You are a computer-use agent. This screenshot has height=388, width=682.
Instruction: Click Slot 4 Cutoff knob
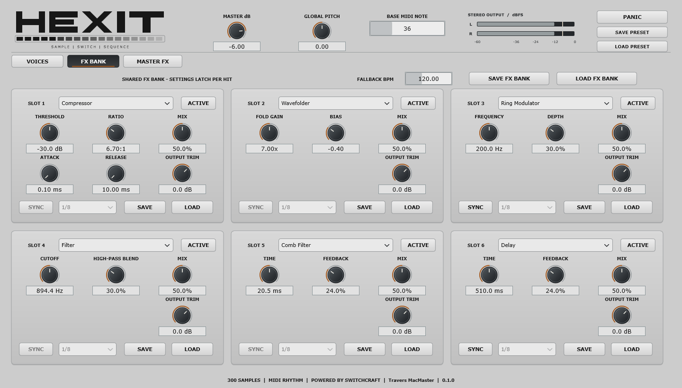click(50, 275)
